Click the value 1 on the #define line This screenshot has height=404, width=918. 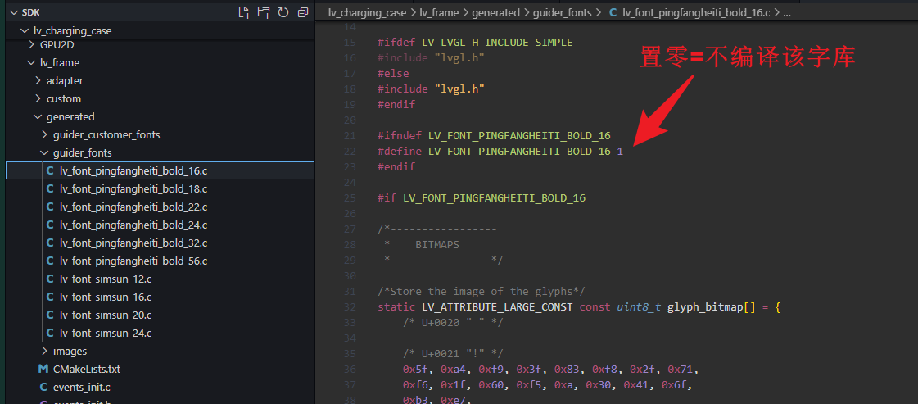(x=620, y=151)
